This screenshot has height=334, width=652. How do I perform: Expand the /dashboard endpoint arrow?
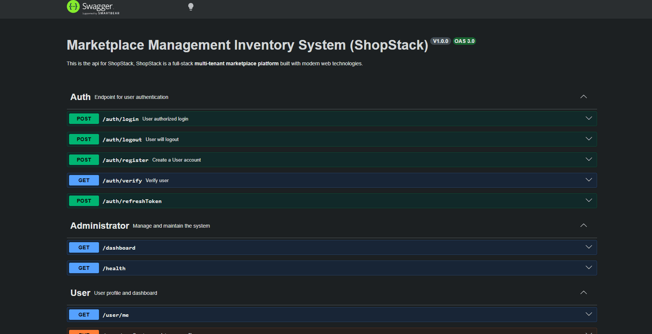click(x=589, y=247)
